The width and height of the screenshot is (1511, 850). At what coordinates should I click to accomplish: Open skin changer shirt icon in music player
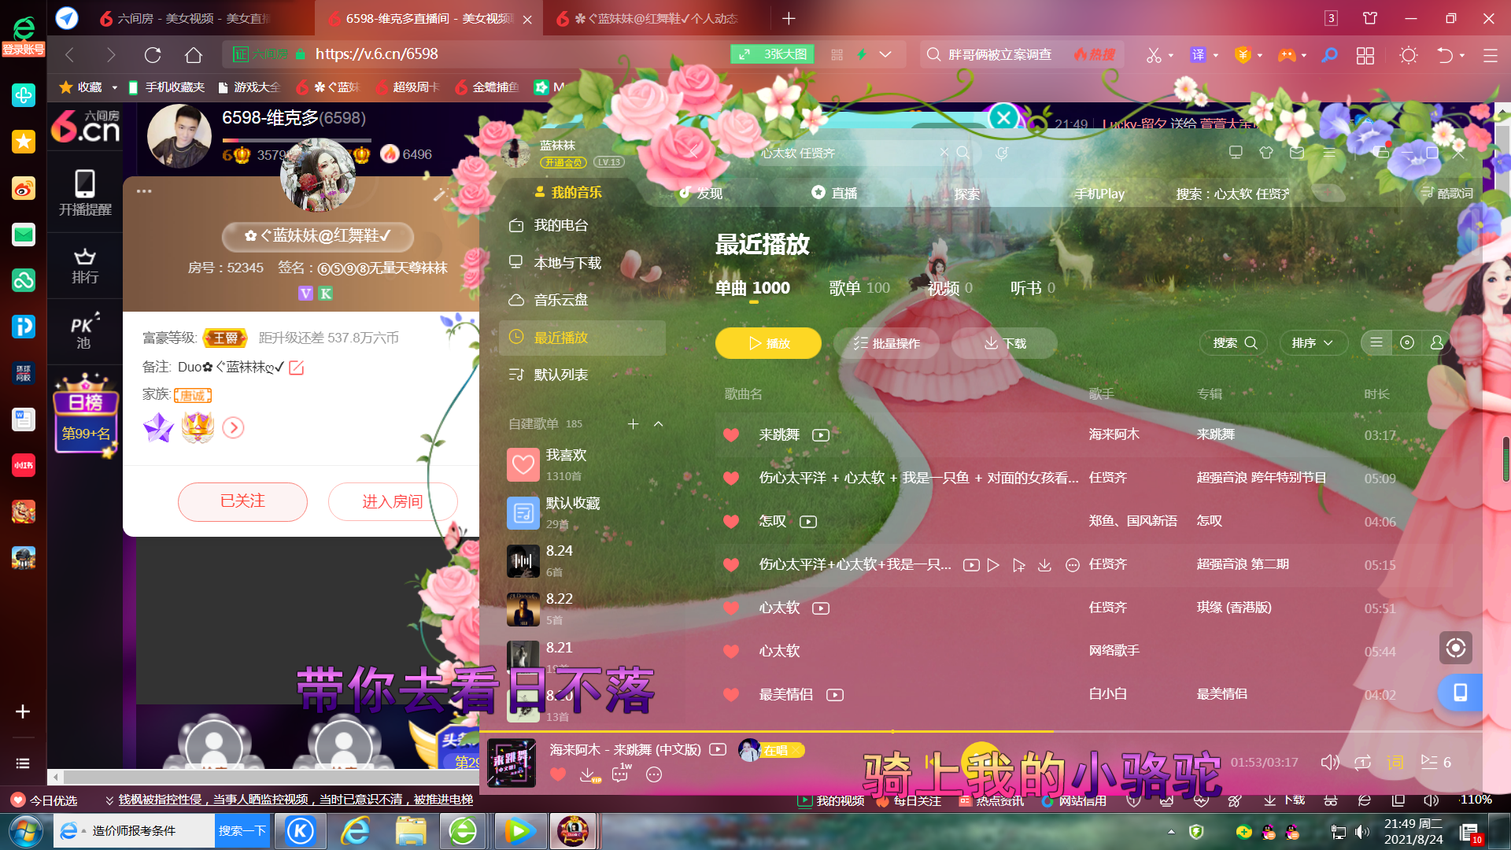[1265, 153]
